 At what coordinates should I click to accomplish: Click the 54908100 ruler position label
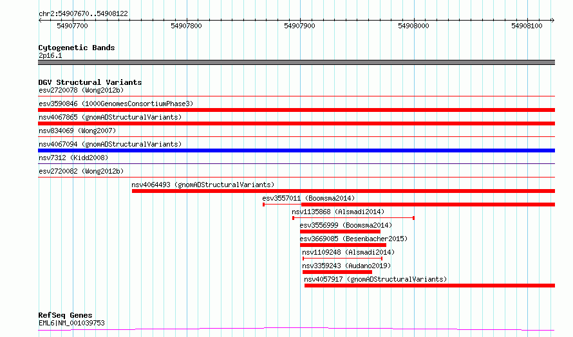coord(527,26)
